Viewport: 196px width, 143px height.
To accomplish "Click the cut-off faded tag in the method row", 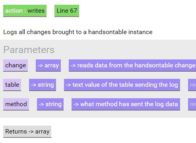I will pyautogui.click(x=192, y=104).
